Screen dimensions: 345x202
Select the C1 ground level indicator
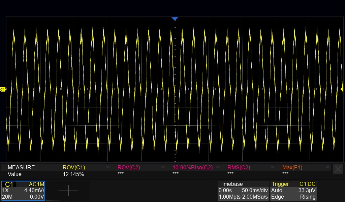(x=3, y=89)
